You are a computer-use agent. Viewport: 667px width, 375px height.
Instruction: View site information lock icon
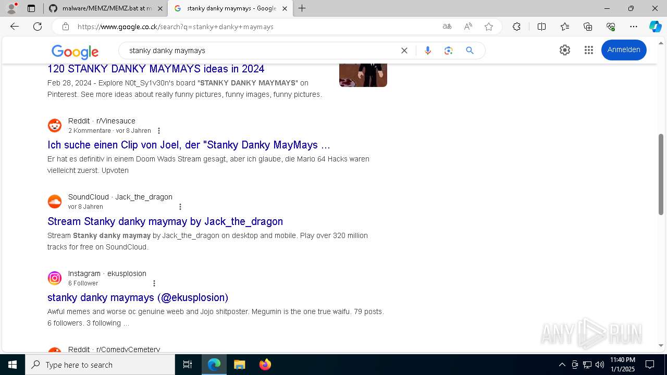65,27
